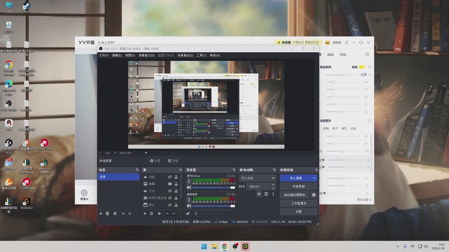Move source down arrow in Sources panel

[x=173, y=213]
